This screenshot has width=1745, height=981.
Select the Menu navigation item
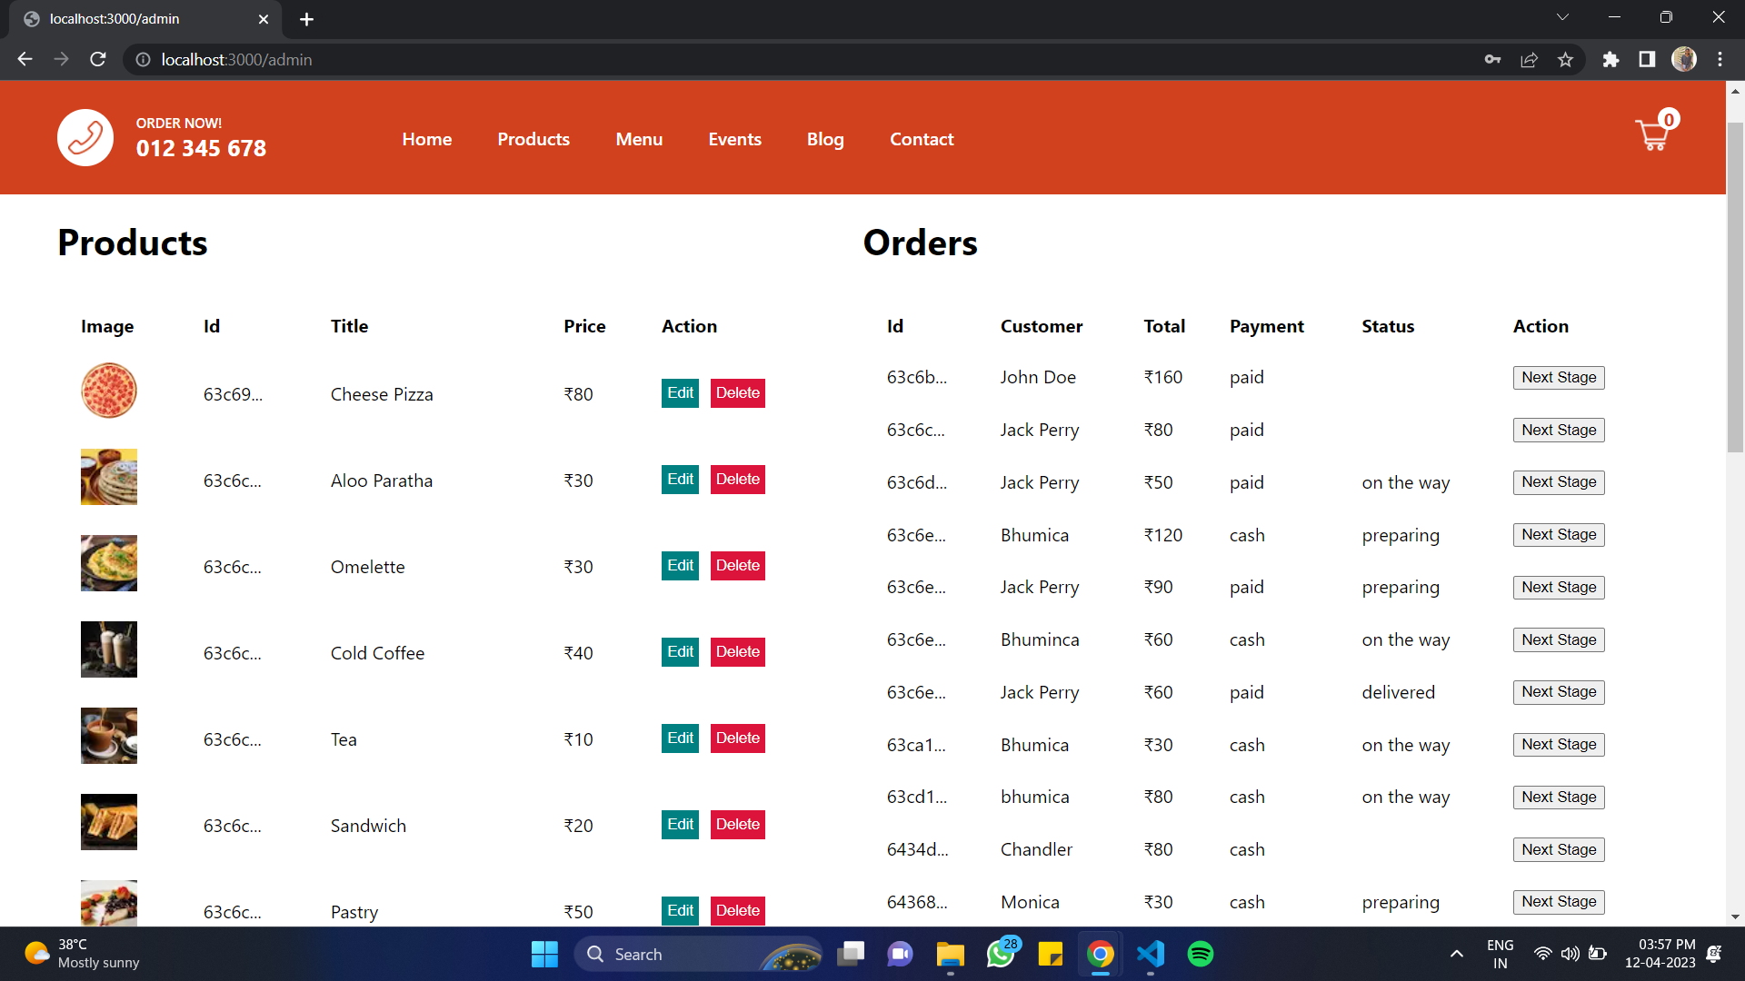[x=639, y=139]
